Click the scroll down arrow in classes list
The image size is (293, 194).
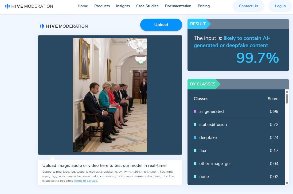[287, 183]
